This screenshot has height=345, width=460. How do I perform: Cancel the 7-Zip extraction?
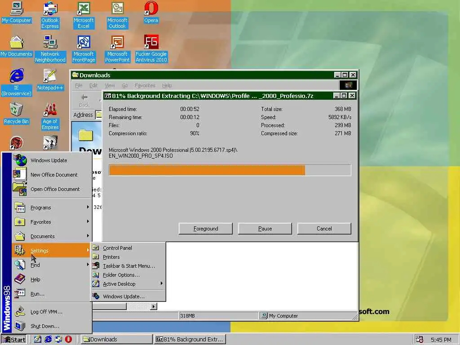324,229
